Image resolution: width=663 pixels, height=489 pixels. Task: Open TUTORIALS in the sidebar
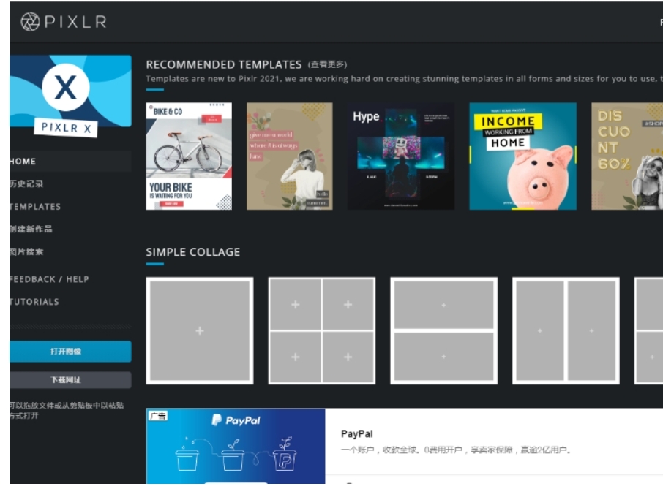(34, 302)
